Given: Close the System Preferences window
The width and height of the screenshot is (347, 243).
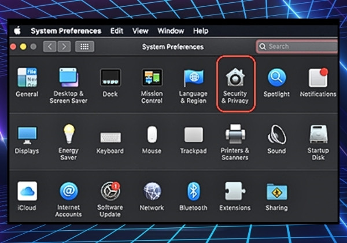Looking at the screenshot, I should 13,47.
